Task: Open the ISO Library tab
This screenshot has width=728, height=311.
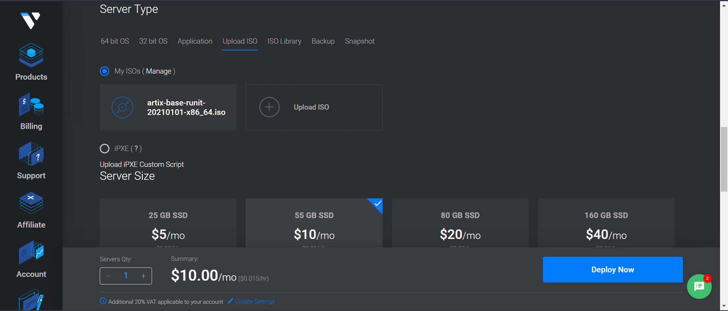Action: [284, 41]
